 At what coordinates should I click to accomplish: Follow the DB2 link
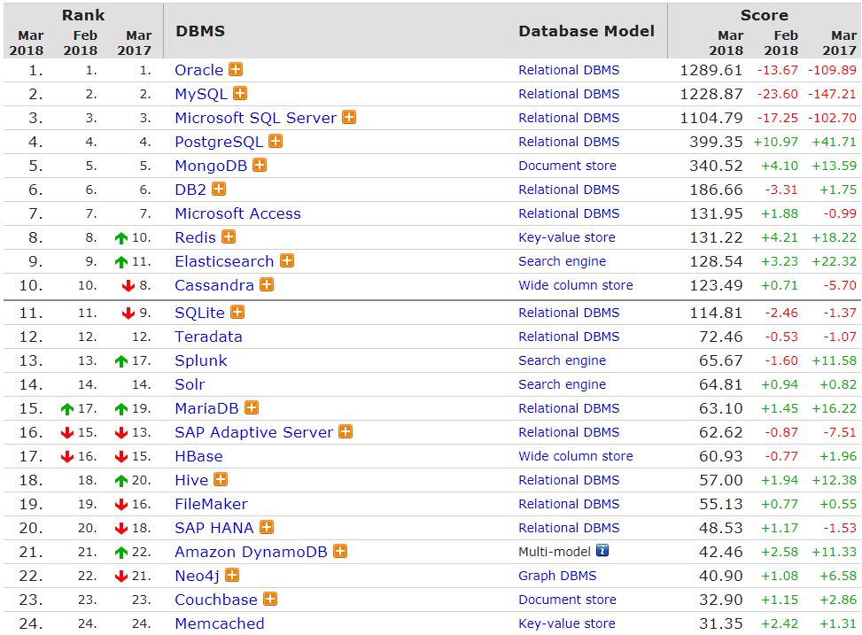coord(190,190)
